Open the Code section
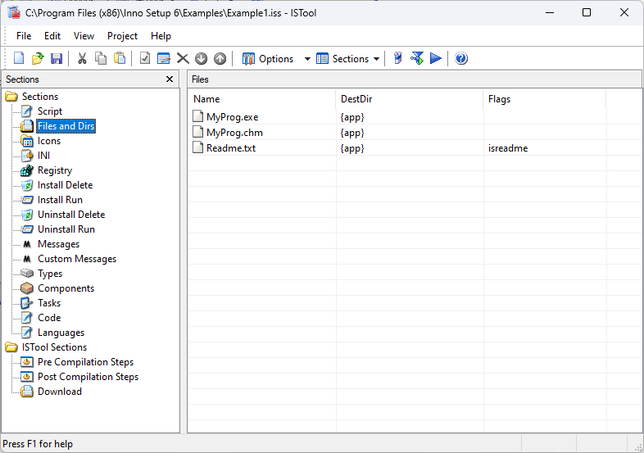 (49, 318)
